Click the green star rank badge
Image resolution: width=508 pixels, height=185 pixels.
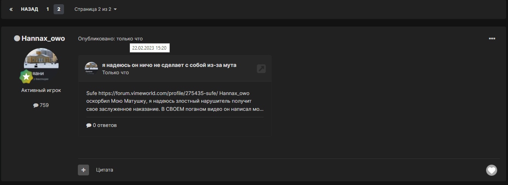pyautogui.click(x=26, y=77)
